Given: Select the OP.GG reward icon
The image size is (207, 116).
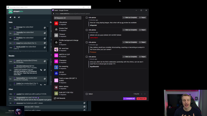Looking at the screenshot, I should pyautogui.click(x=56, y=73).
